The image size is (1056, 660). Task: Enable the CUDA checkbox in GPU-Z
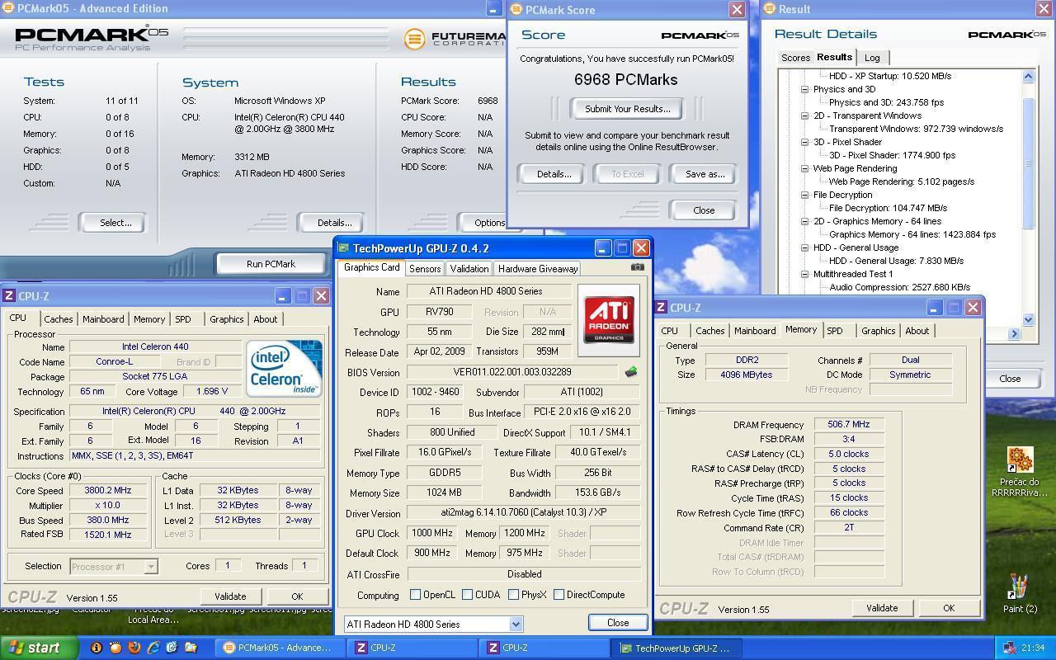click(467, 594)
